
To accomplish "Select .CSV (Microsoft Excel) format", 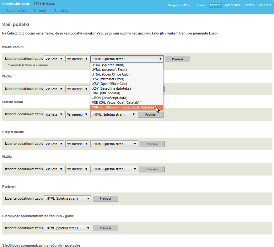I will coord(108,79).
